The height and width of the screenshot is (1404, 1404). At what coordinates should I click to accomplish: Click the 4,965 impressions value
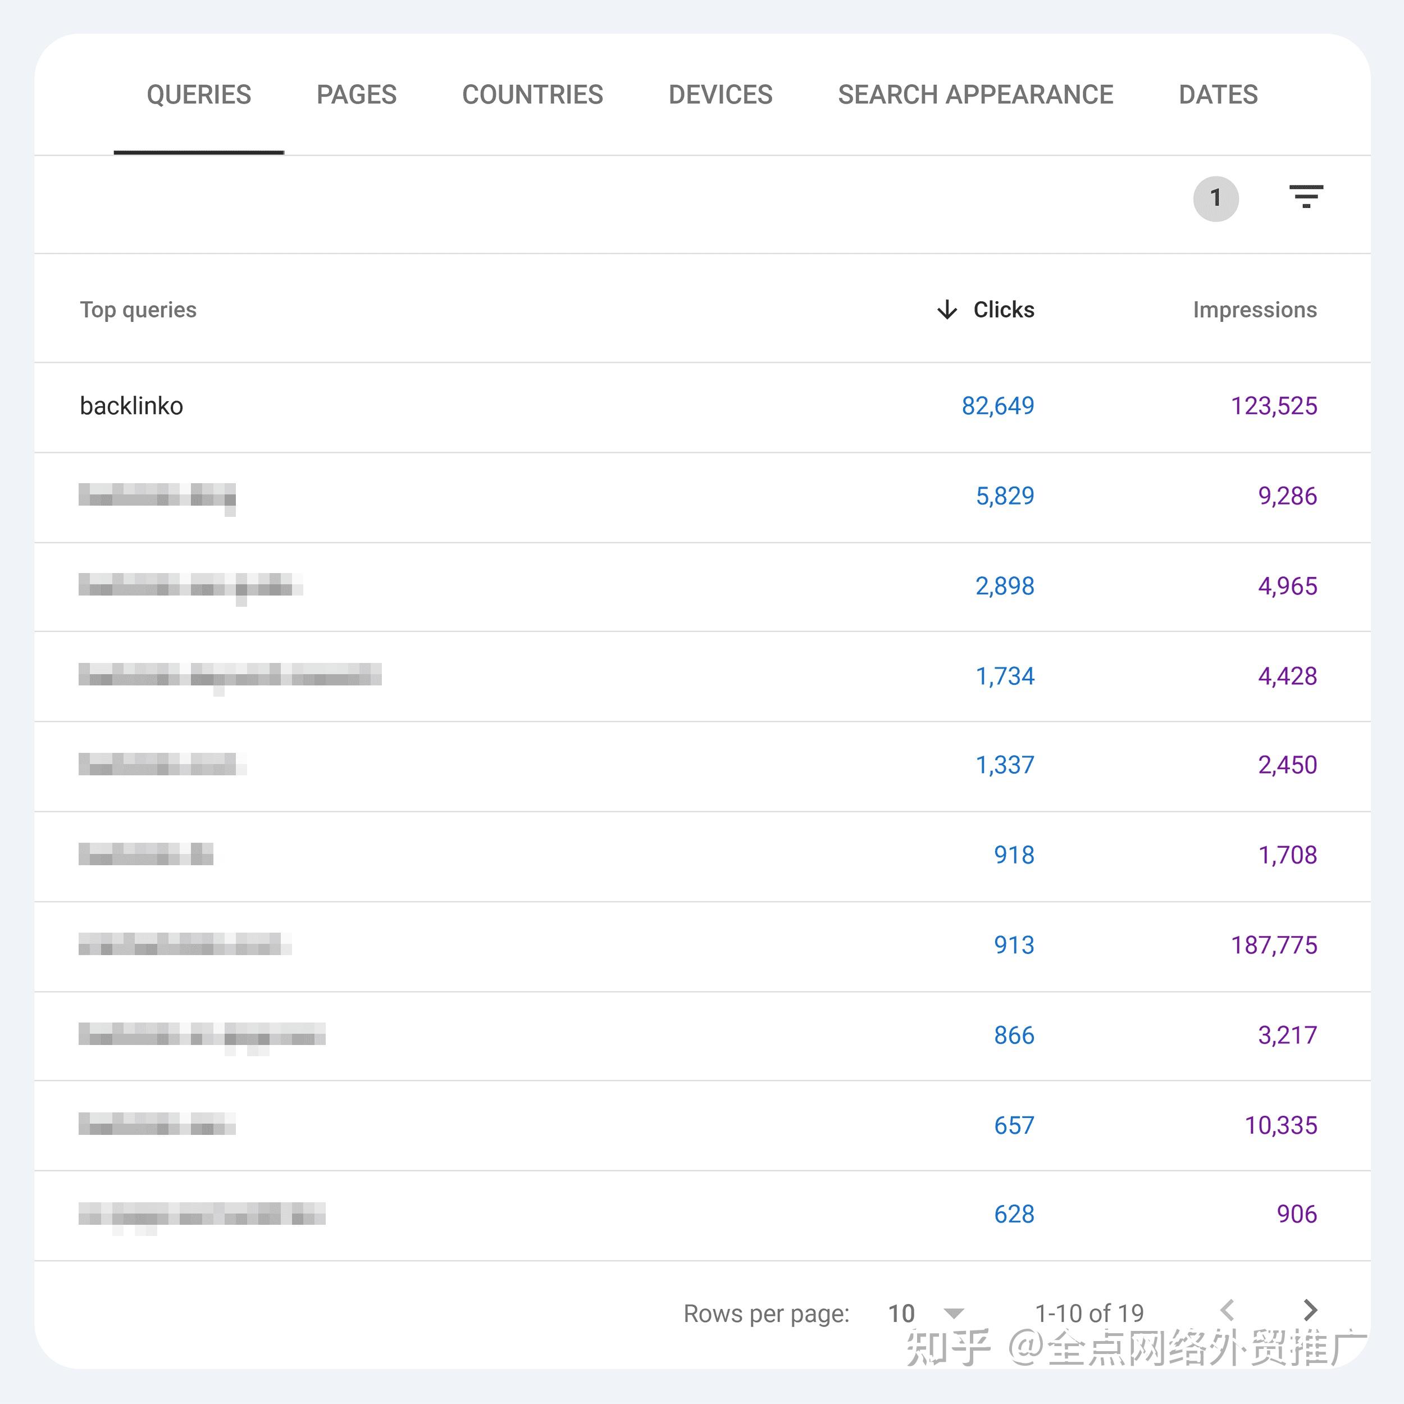1287,586
